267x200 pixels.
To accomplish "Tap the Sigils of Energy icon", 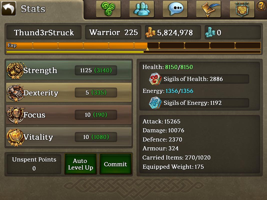I will click(155, 103).
